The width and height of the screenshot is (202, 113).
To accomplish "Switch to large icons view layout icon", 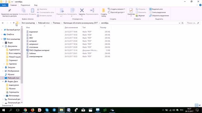I will (200, 105).
